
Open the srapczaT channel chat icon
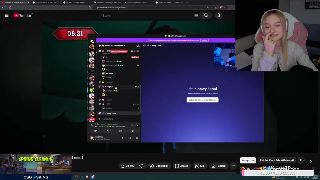(135, 87)
